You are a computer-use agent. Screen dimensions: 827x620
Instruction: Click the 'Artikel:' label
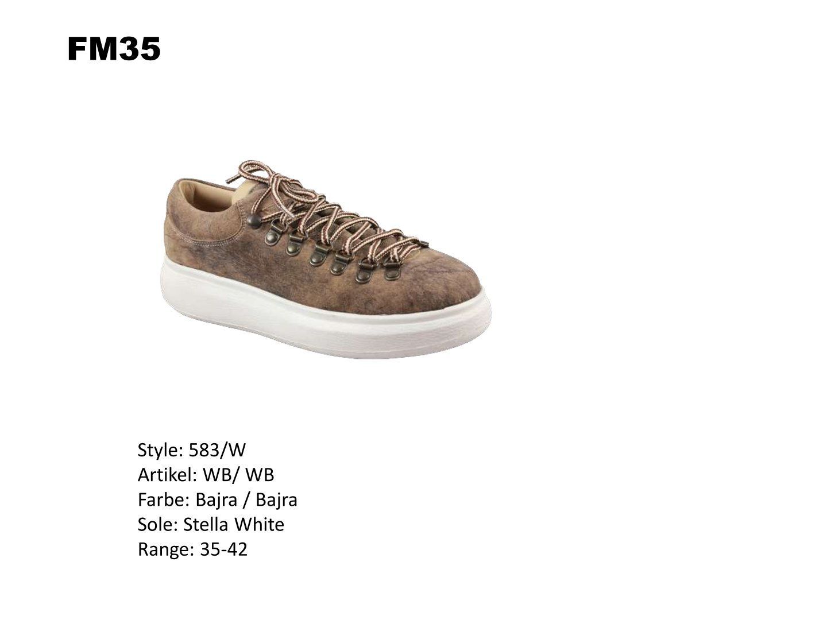[x=168, y=475]
